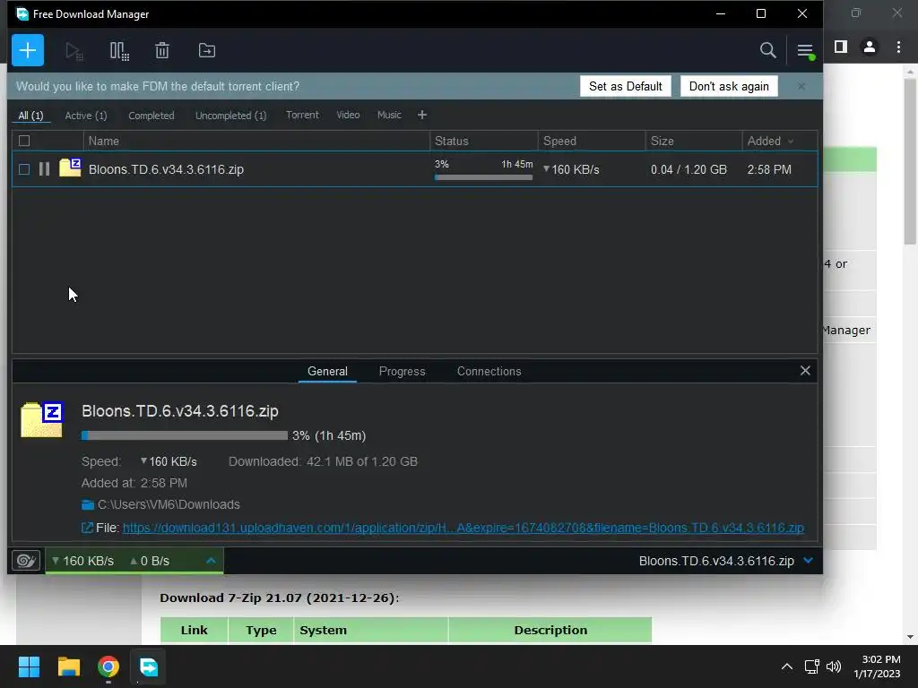The width and height of the screenshot is (918, 688).
Task: Click the Speed column header
Action: 592,141
